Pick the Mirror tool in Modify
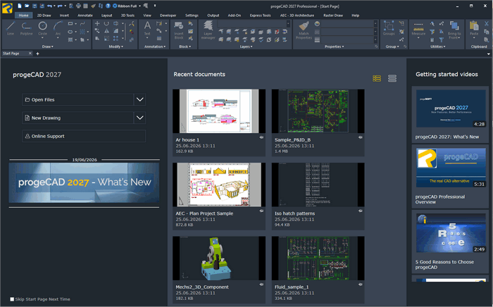Image resolution: width=493 pixels, height=307 pixels. coord(106,31)
